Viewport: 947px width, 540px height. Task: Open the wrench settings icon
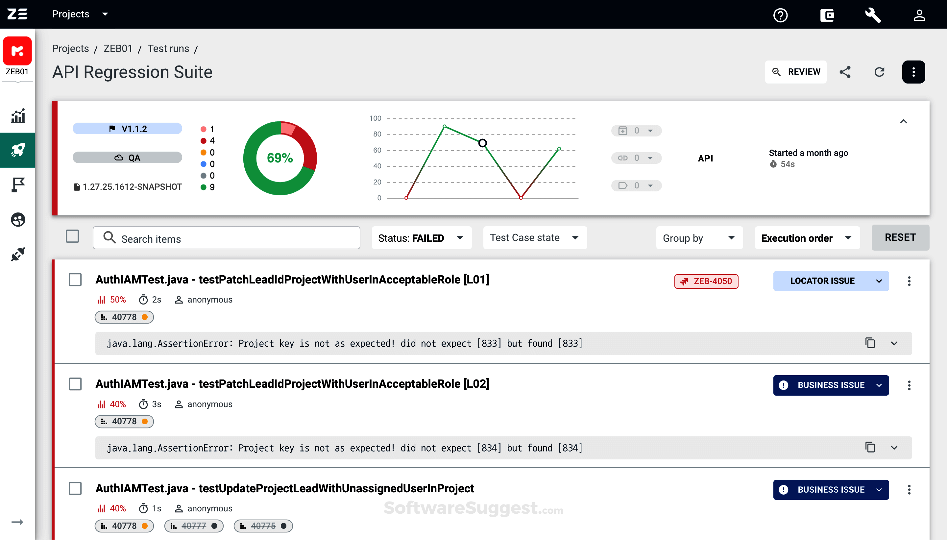(x=873, y=15)
